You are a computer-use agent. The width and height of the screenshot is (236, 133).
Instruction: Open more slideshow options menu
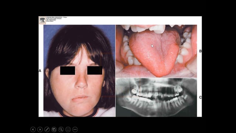(x=75, y=129)
